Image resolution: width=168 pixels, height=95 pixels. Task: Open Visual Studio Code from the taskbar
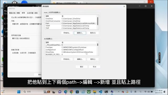tap(100, 92)
